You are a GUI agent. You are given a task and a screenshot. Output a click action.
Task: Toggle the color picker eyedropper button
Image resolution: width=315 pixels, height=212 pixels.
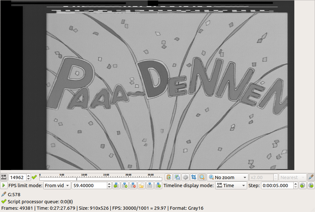[x=311, y=177]
